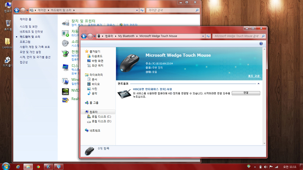Open address bar history dropdown in Bluetooth window
303x170 pixels.
[203, 36]
